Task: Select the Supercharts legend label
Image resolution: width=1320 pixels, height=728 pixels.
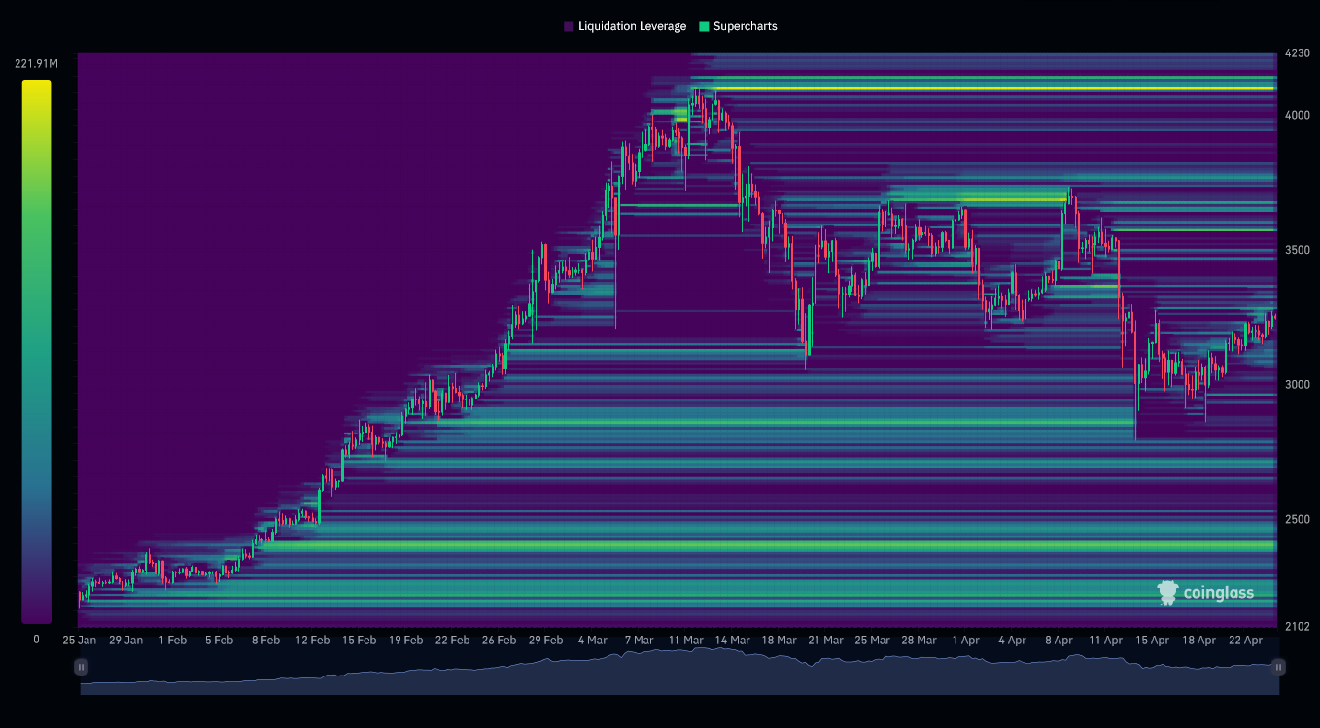Action: 743,26
